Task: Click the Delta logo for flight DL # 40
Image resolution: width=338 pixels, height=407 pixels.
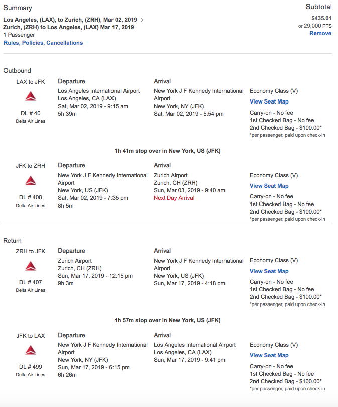Action: point(31,96)
